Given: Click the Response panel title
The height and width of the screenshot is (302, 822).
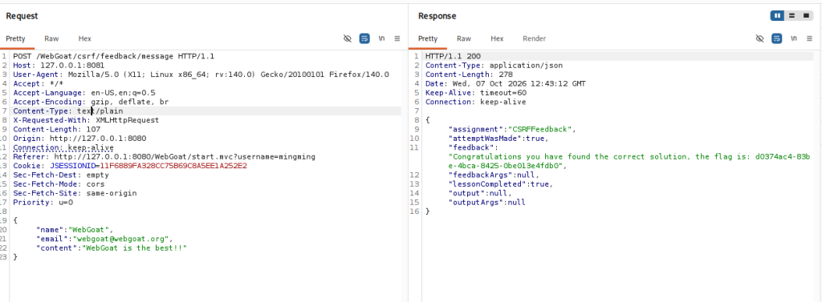Looking at the screenshot, I should 437,16.
